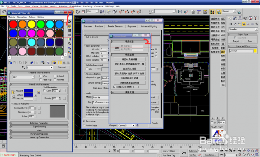Open the Modifiers menu

(44, 6)
